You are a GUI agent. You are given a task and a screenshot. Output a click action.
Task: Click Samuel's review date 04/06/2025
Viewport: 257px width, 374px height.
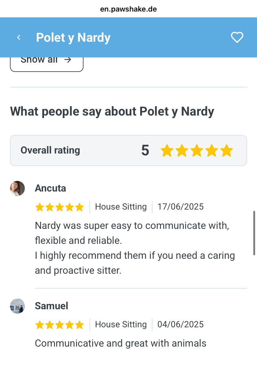click(181, 324)
